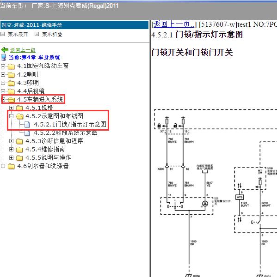
Task: Click the green back arrow icon
Action: pyautogui.click(x=5, y=50)
